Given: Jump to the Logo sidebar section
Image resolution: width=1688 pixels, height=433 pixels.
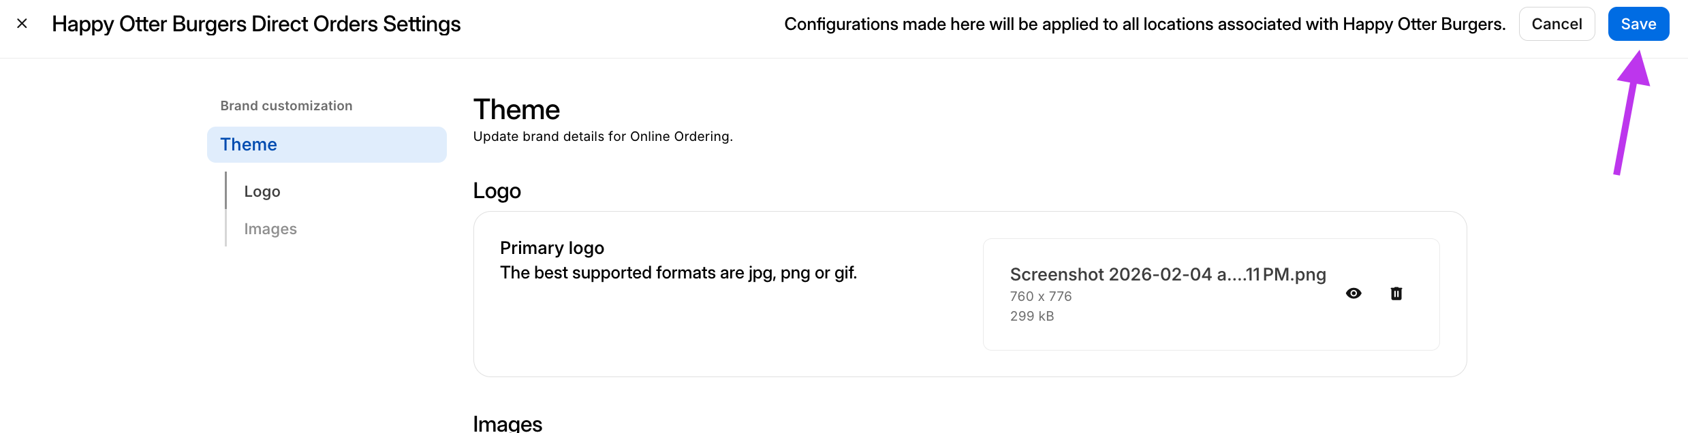Looking at the screenshot, I should tap(262, 191).
